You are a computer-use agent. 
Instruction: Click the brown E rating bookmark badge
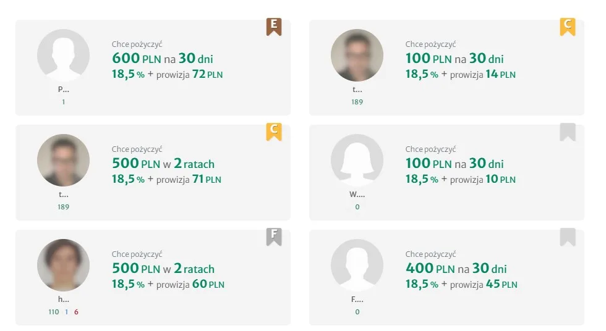274,27
